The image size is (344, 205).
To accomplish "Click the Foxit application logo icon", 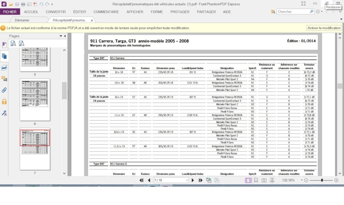I will [4, 4].
